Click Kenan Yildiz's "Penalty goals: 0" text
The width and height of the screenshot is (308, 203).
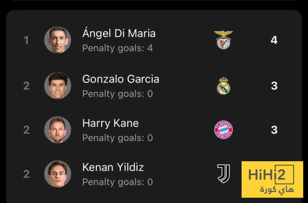117,182
